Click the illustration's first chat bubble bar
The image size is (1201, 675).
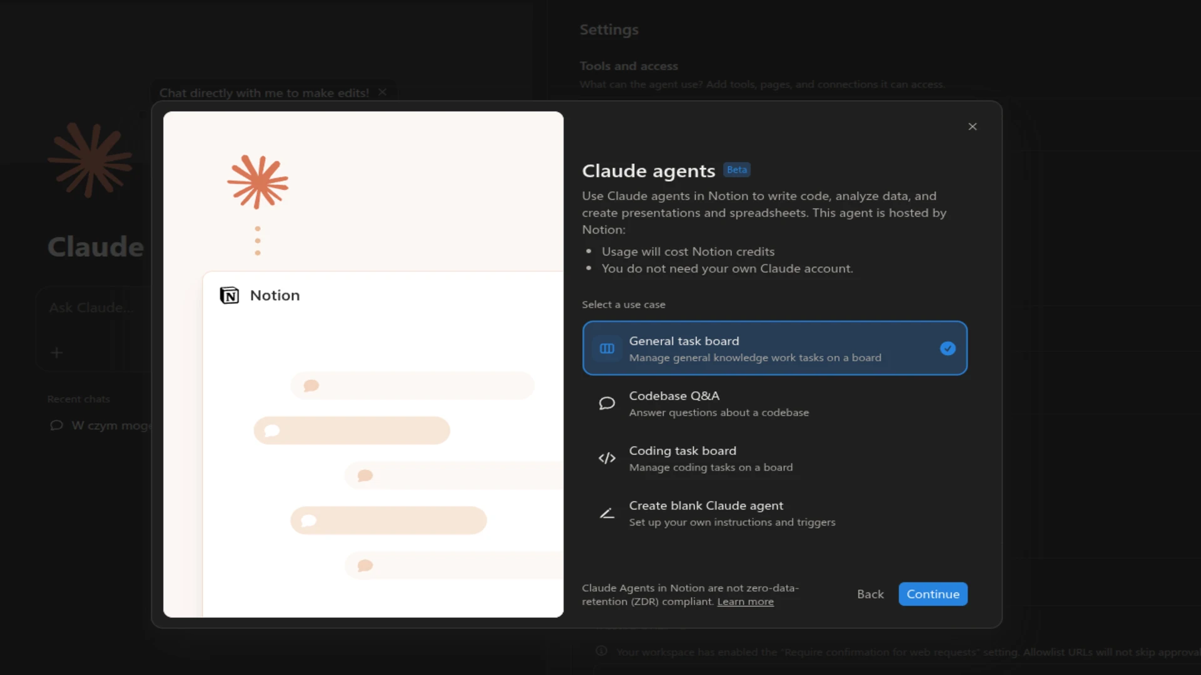pyautogui.click(x=412, y=386)
